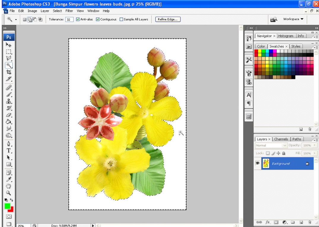Image resolution: width=319 pixels, height=227 pixels.
Task: Select the Healing Brush tool
Action: coord(9,87)
